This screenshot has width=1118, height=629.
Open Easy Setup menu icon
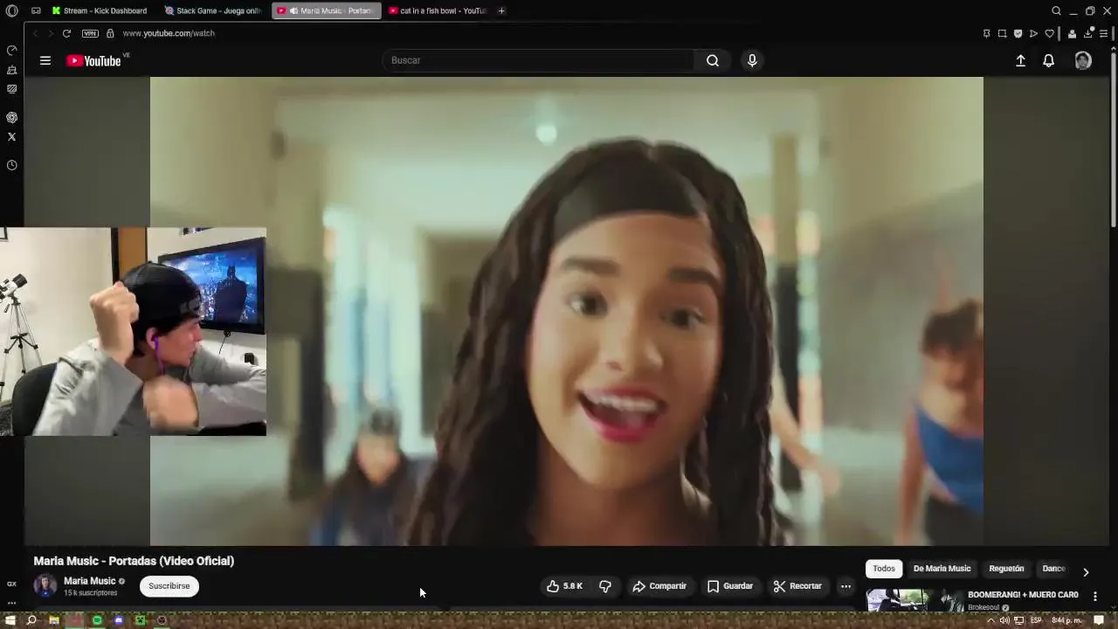tap(1104, 33)
